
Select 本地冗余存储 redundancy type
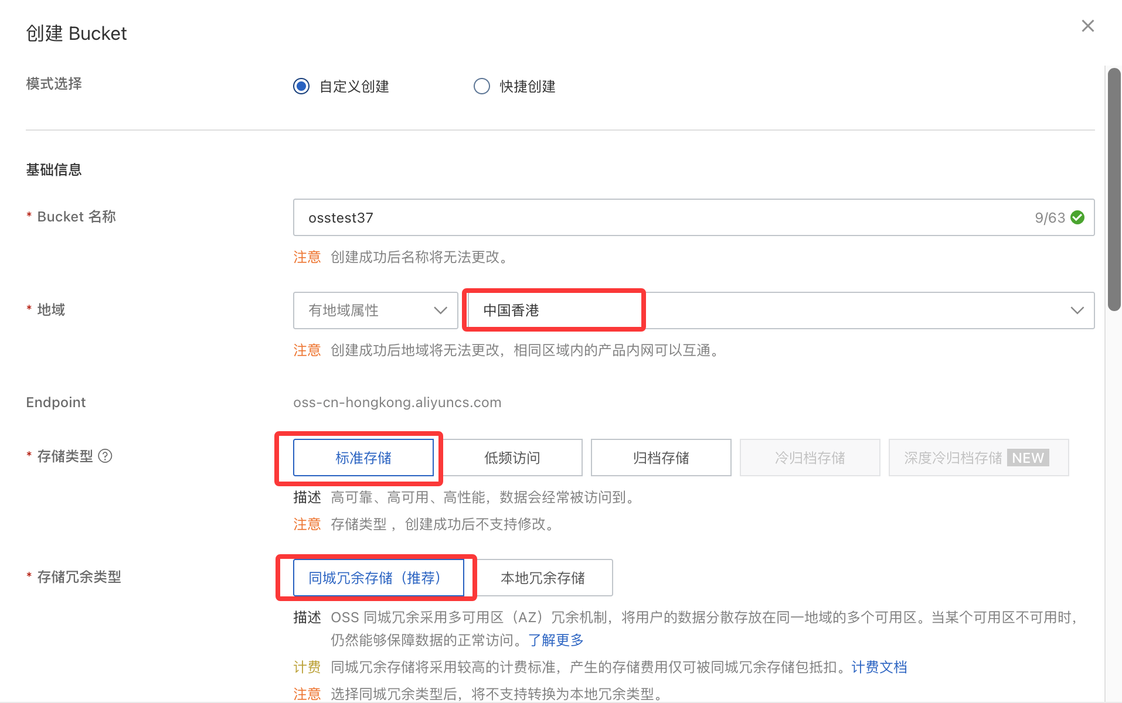tap(543, 578)
